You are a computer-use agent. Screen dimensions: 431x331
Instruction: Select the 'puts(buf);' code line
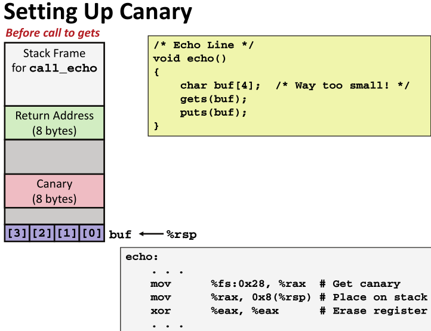click(x=214, y=112)
